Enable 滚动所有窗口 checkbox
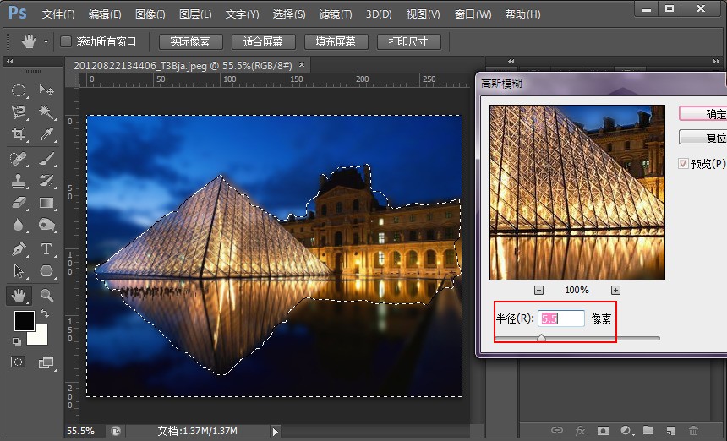 (x=66, y=41)
